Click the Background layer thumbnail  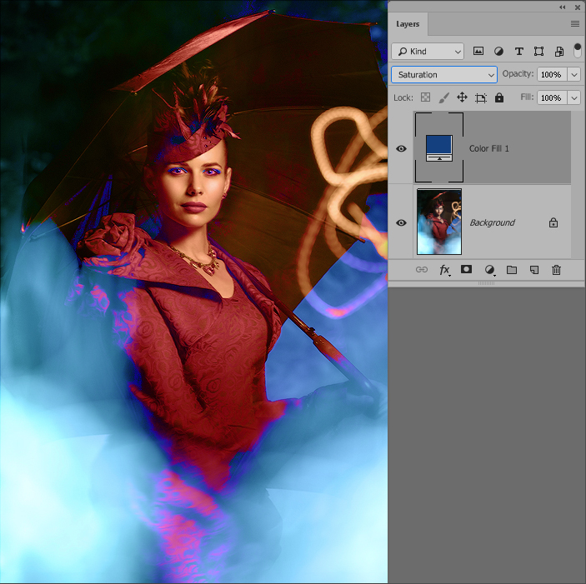click(439, 222)
